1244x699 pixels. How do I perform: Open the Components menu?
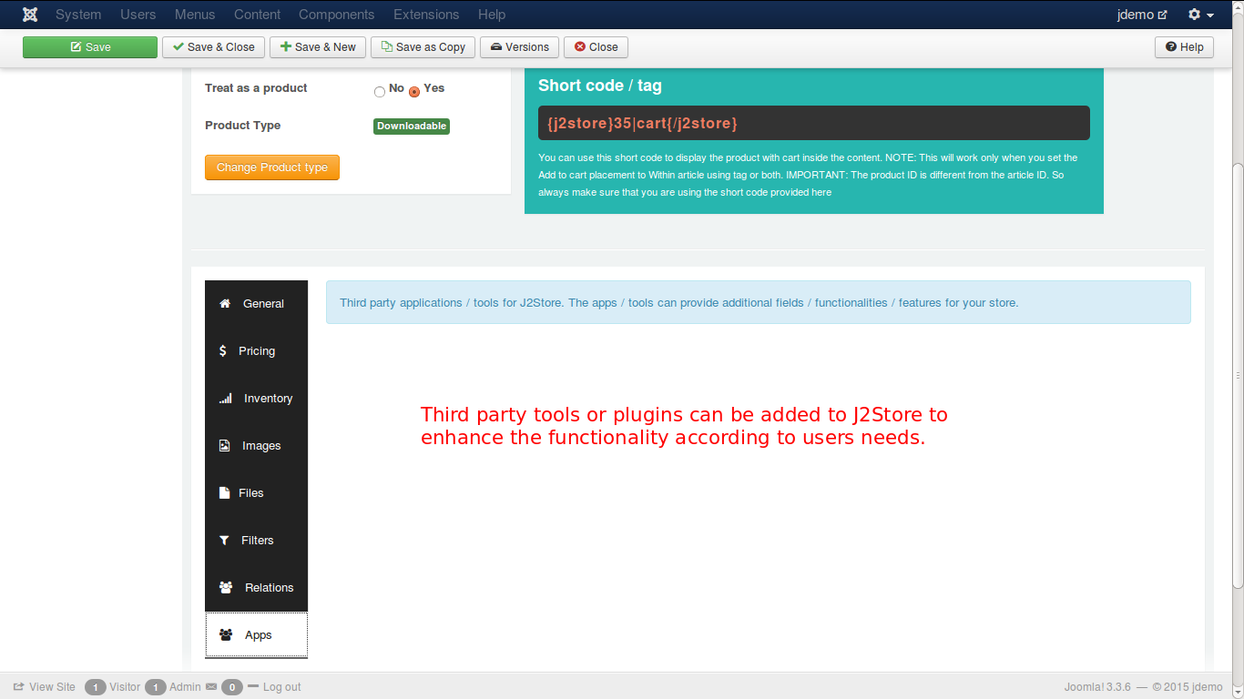[x=336, y=15]
